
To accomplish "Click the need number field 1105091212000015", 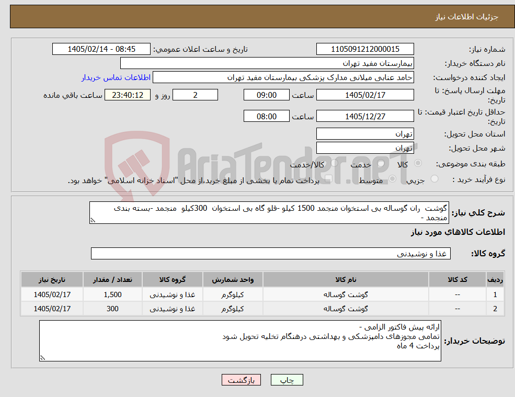I will pyautogui.click(x=365, y=49).
